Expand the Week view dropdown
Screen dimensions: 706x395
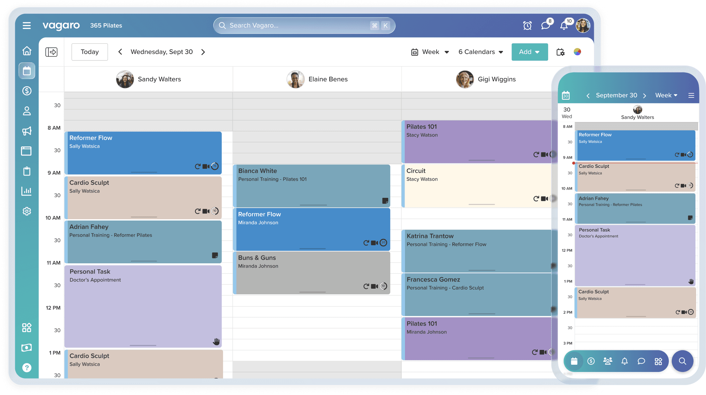430,52
